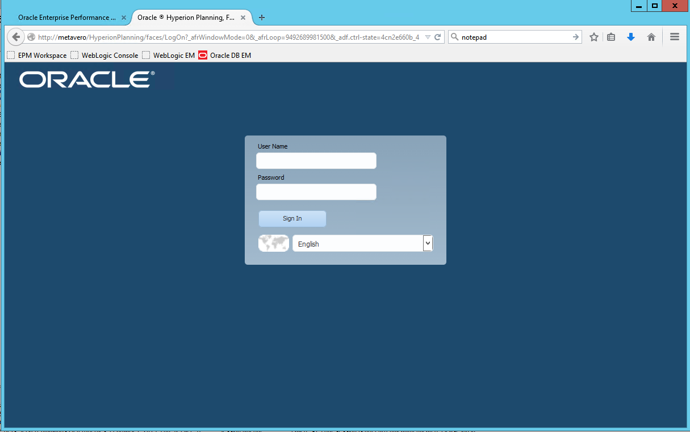Click the address bar URL

click(228, 37)
